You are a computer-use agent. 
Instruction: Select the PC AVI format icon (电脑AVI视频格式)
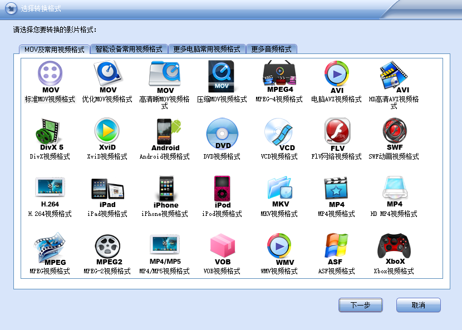pos(337,77)
